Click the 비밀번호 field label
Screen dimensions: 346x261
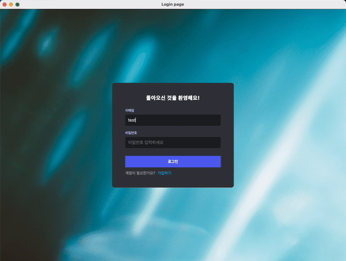click(131, 133)
